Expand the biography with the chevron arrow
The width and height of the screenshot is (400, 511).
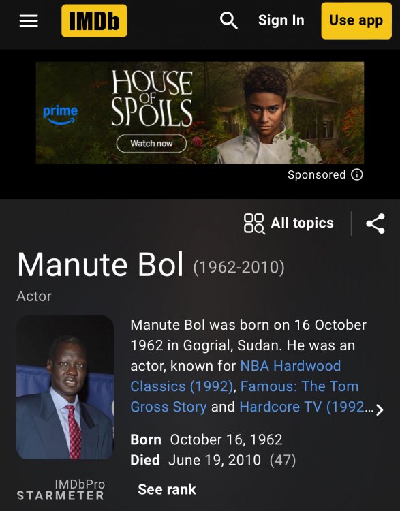379,410
